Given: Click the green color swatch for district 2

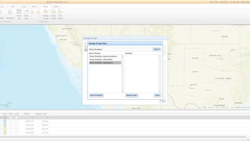Looking at the screenshot, I should tap(5, 125).
